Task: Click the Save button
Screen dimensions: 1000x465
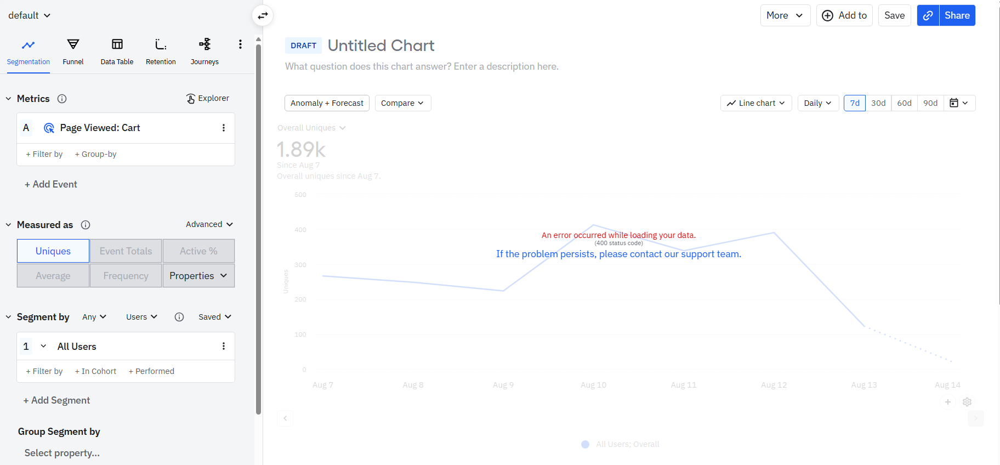Action: [894, 15]
